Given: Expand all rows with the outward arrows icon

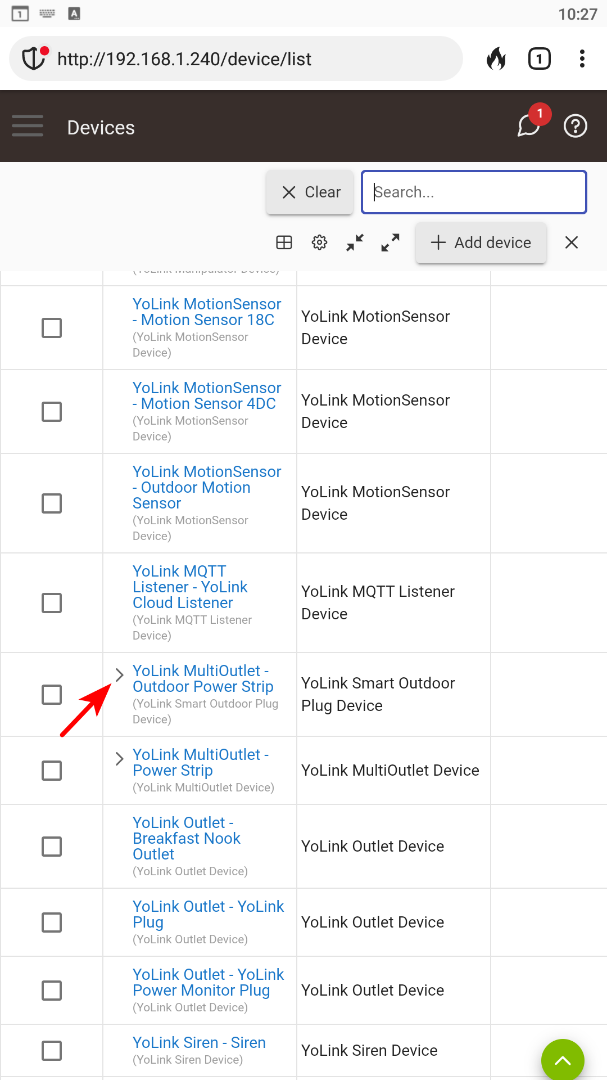Looking at the screenshot, I should point(391,242).
